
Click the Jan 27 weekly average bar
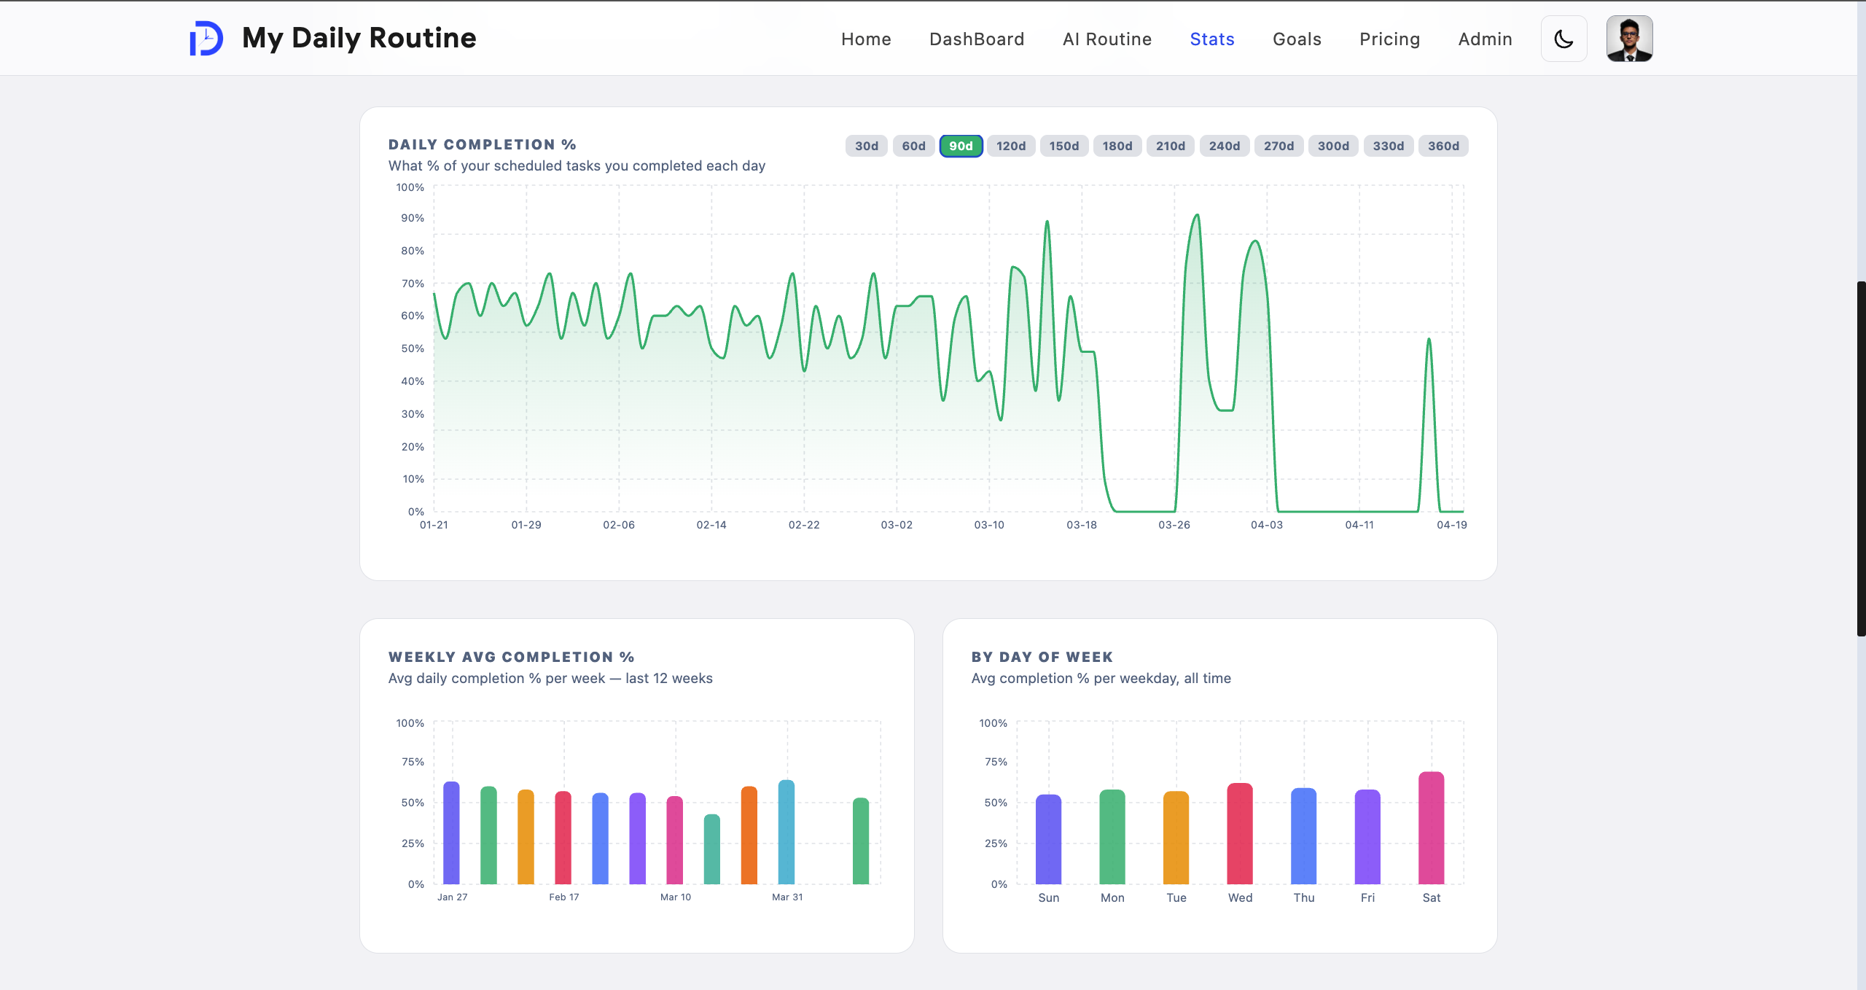pos(451,833)
